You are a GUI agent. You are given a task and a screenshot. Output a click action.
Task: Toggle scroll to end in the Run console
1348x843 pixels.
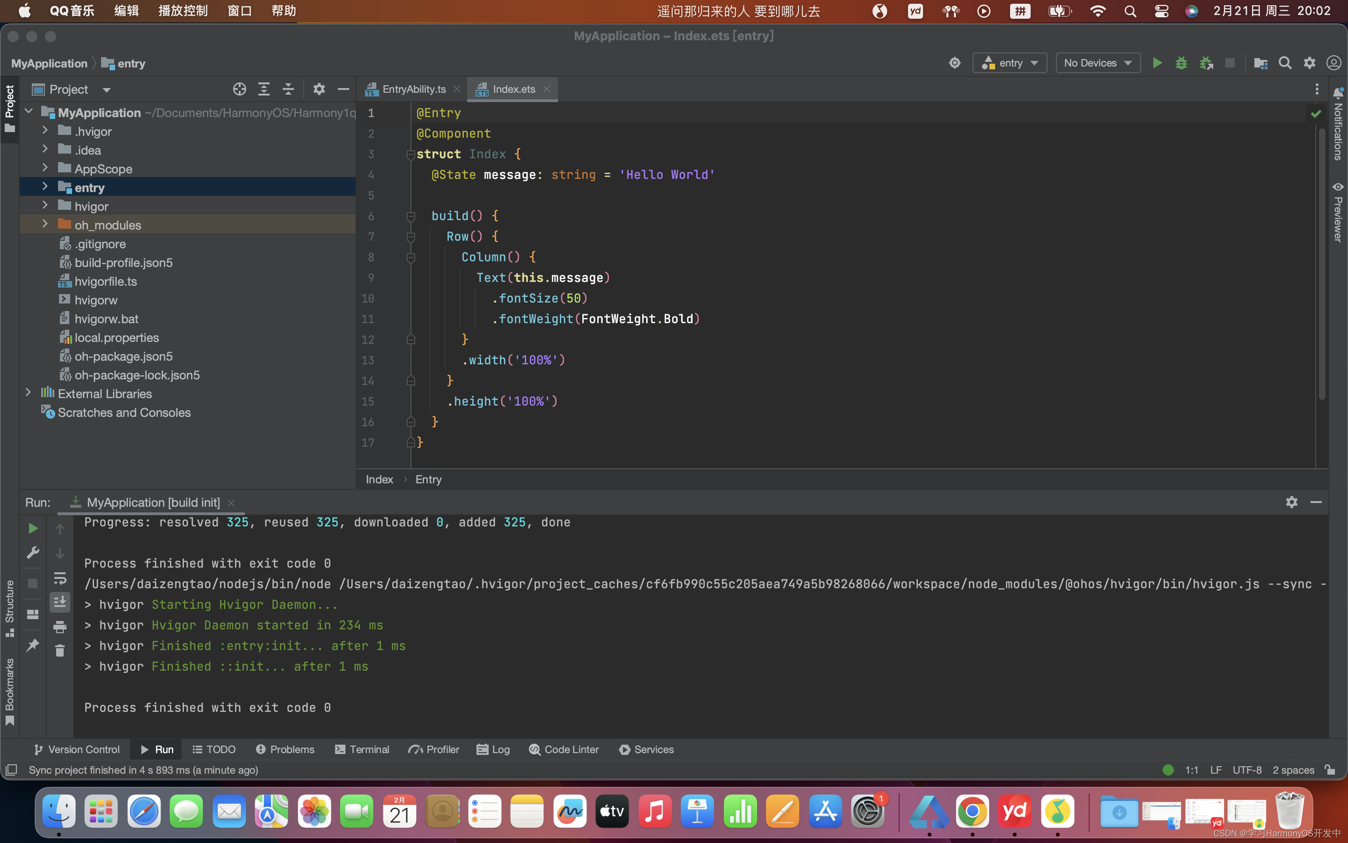click(59, 602)
